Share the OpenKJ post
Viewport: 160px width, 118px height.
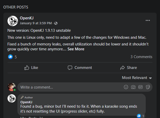pos(129,68)
